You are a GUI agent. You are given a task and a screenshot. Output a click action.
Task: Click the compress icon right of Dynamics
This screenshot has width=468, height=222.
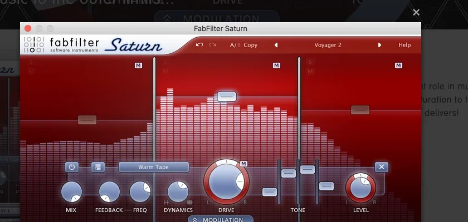coord(189,203)
